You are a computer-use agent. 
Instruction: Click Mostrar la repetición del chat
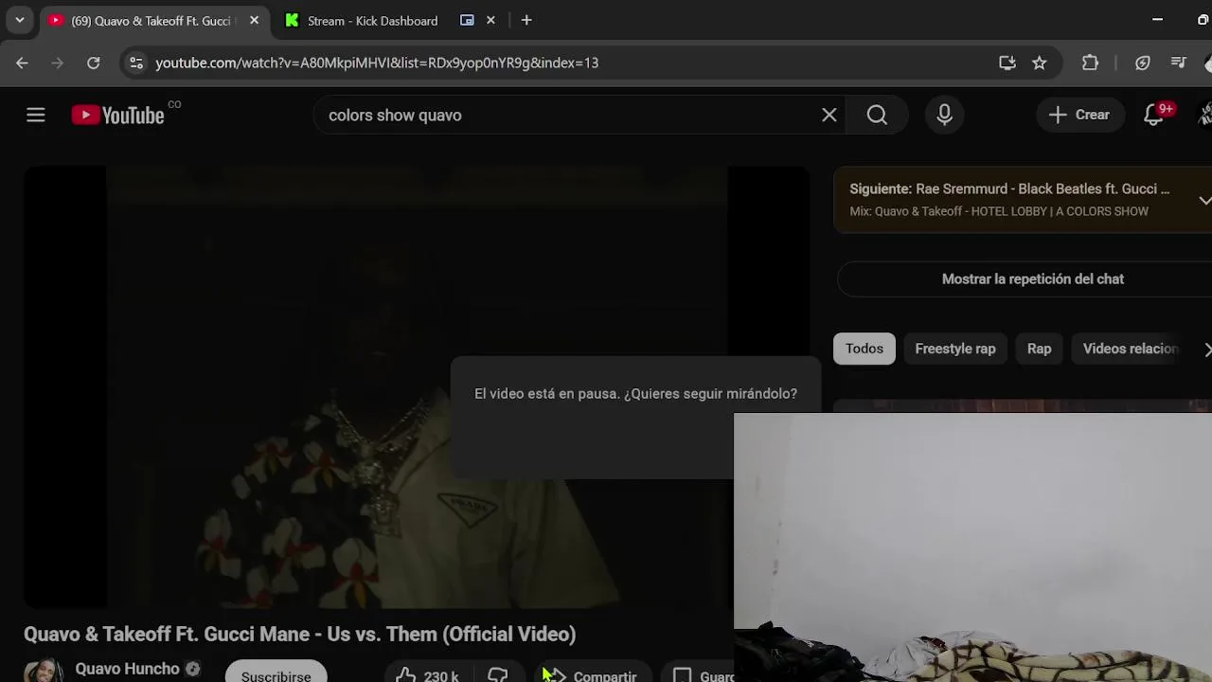click(1032, 278)
